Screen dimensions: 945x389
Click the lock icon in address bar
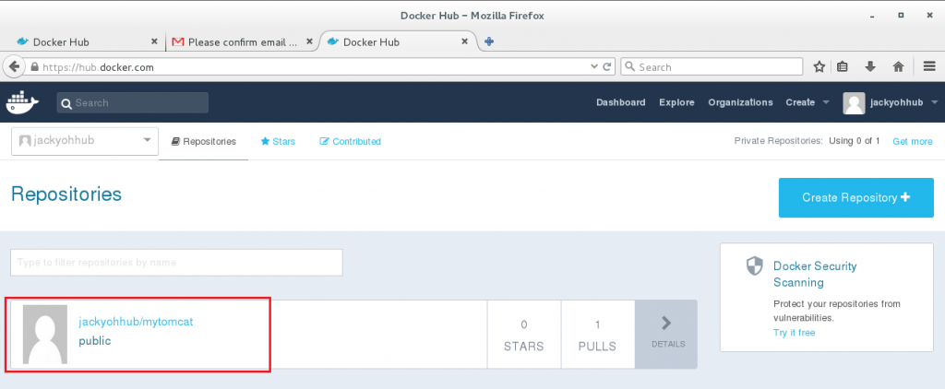pos(34,67)
